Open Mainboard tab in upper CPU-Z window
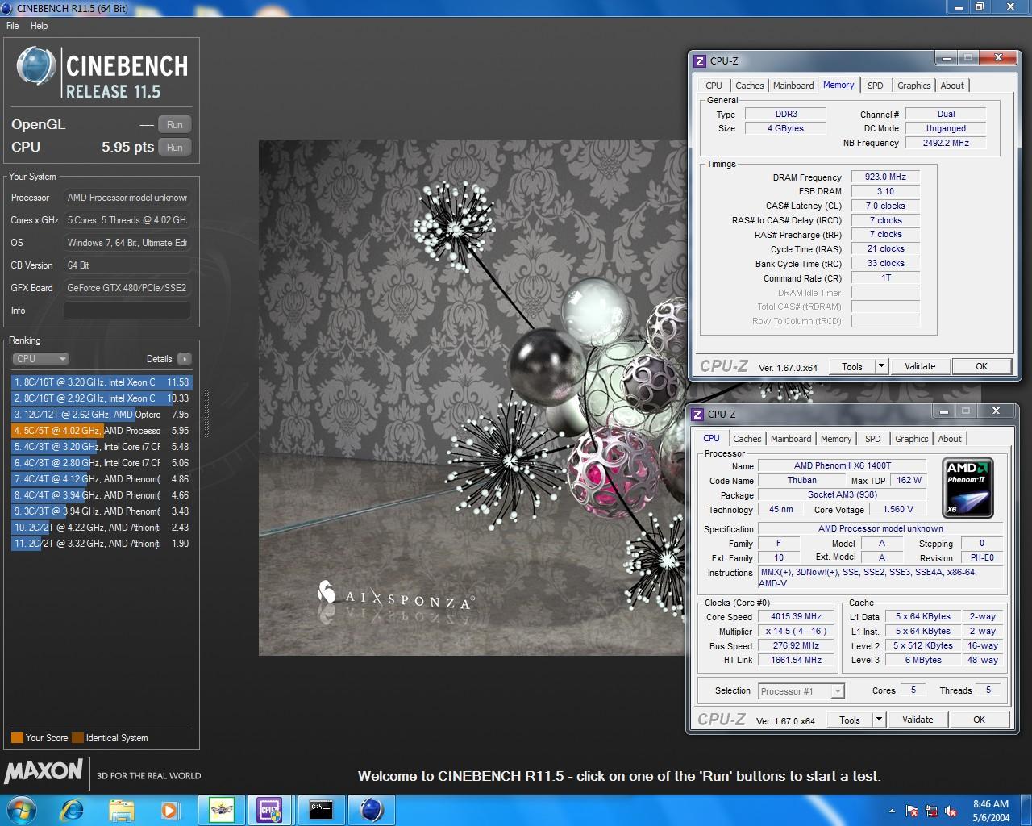Screen dimensions: 1032x826 point(793,86)
